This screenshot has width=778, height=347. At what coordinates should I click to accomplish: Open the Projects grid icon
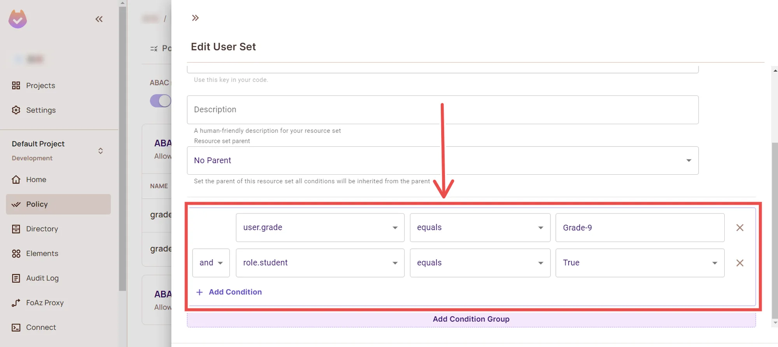tap(16, 85)
